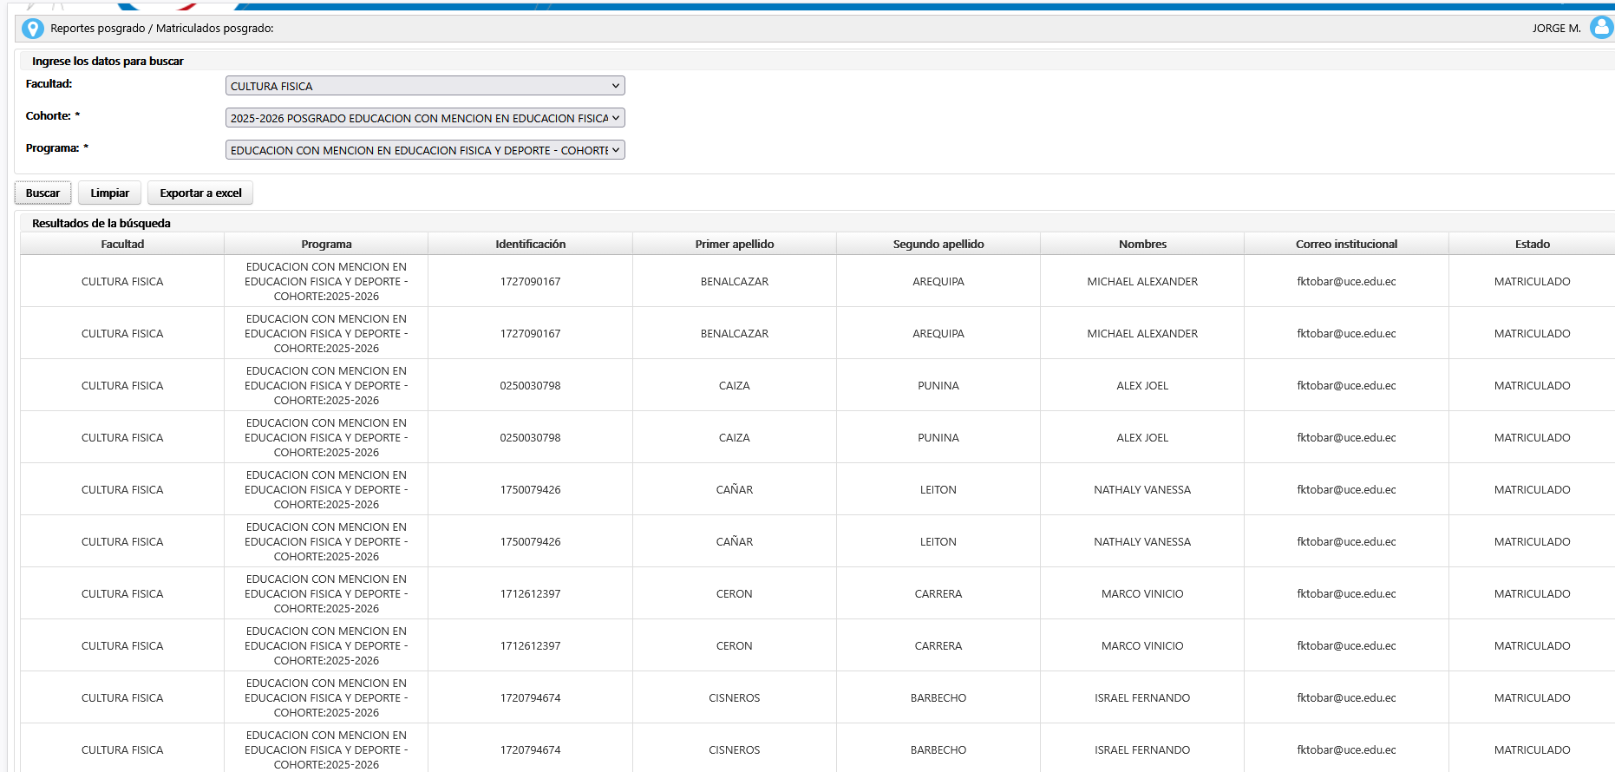Click the Segundo apellido column header
Screen dimensions: 1615x772
(938, 244)
